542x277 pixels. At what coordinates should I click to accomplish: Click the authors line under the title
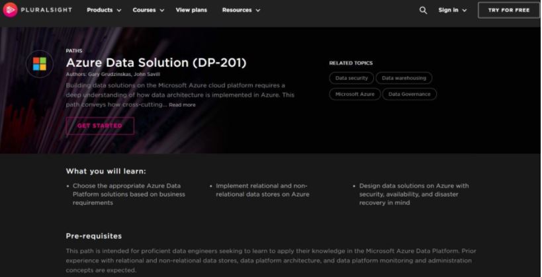coord(113,75)
